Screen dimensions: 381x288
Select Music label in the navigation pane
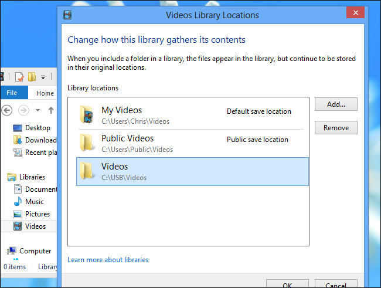pos(35,202)
